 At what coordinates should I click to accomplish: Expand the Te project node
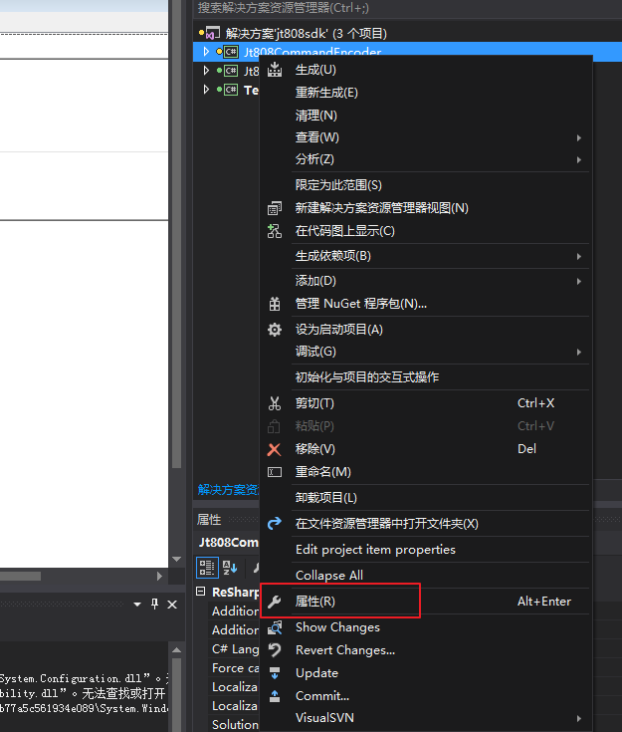coord(206,90)
